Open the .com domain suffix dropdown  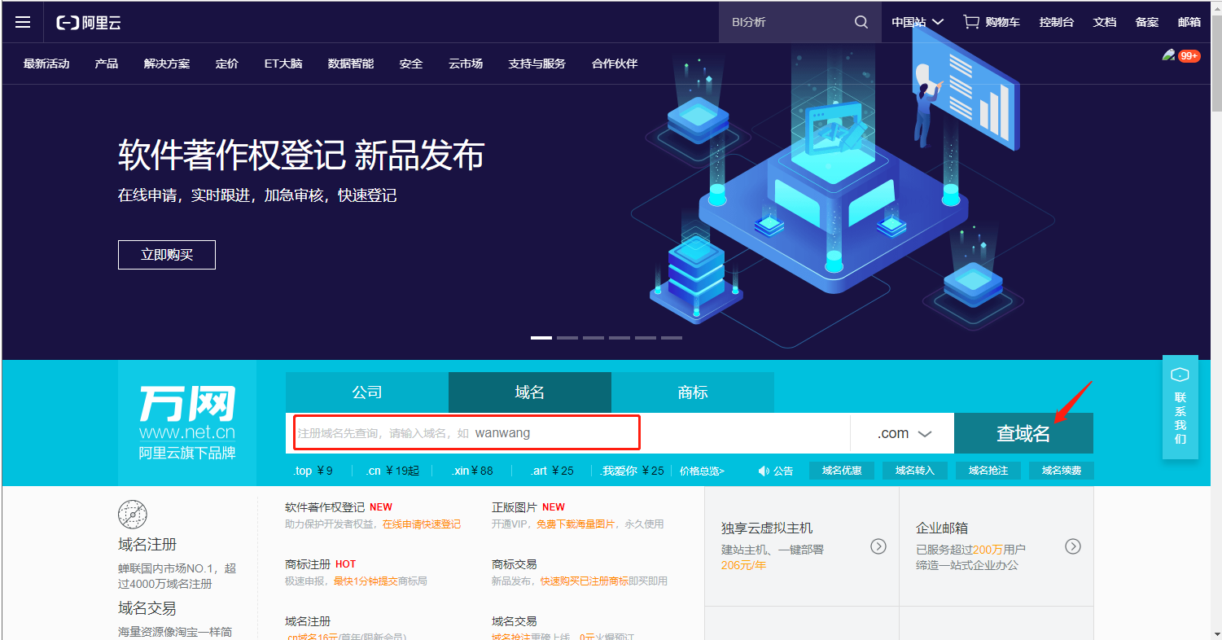click(902, 433)
